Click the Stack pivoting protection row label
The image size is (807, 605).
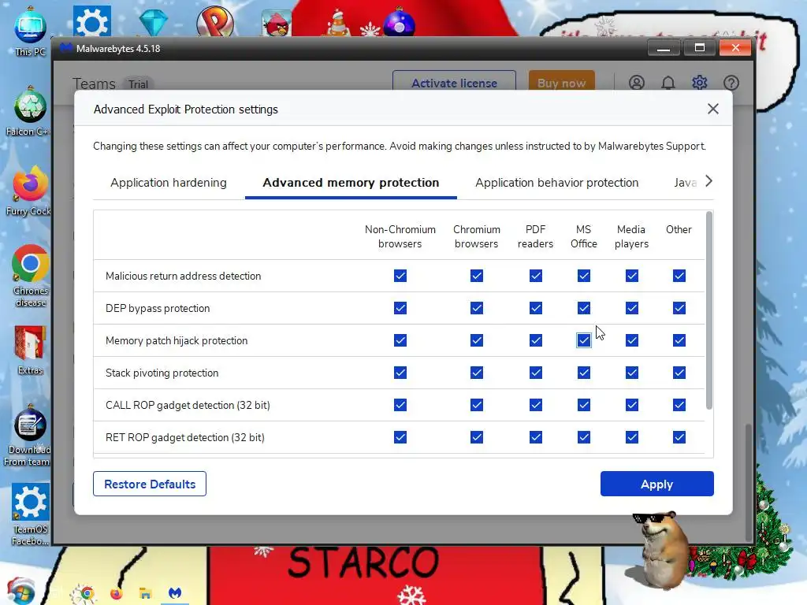click(x=162, y=373)
